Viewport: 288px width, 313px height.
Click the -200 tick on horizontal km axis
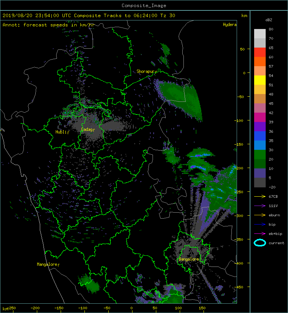pos(35,308)
